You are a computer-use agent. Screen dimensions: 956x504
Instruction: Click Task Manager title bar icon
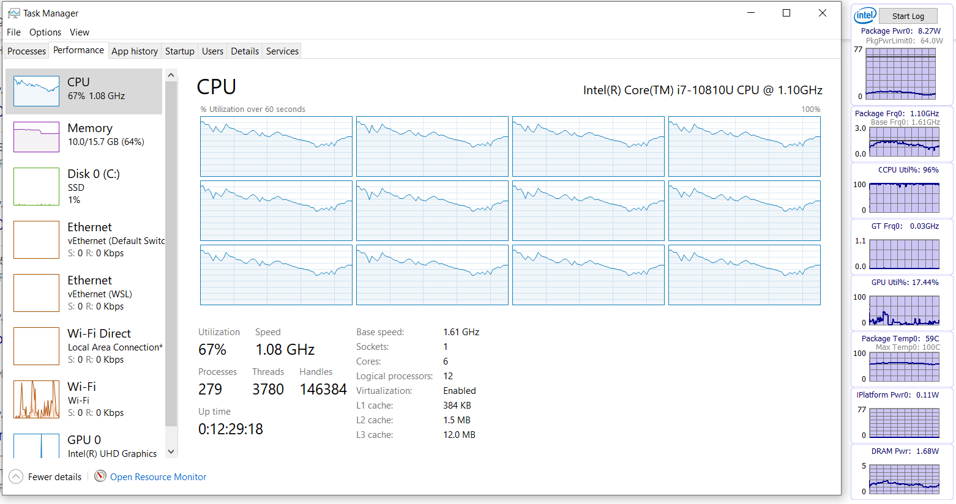(13, 13)
